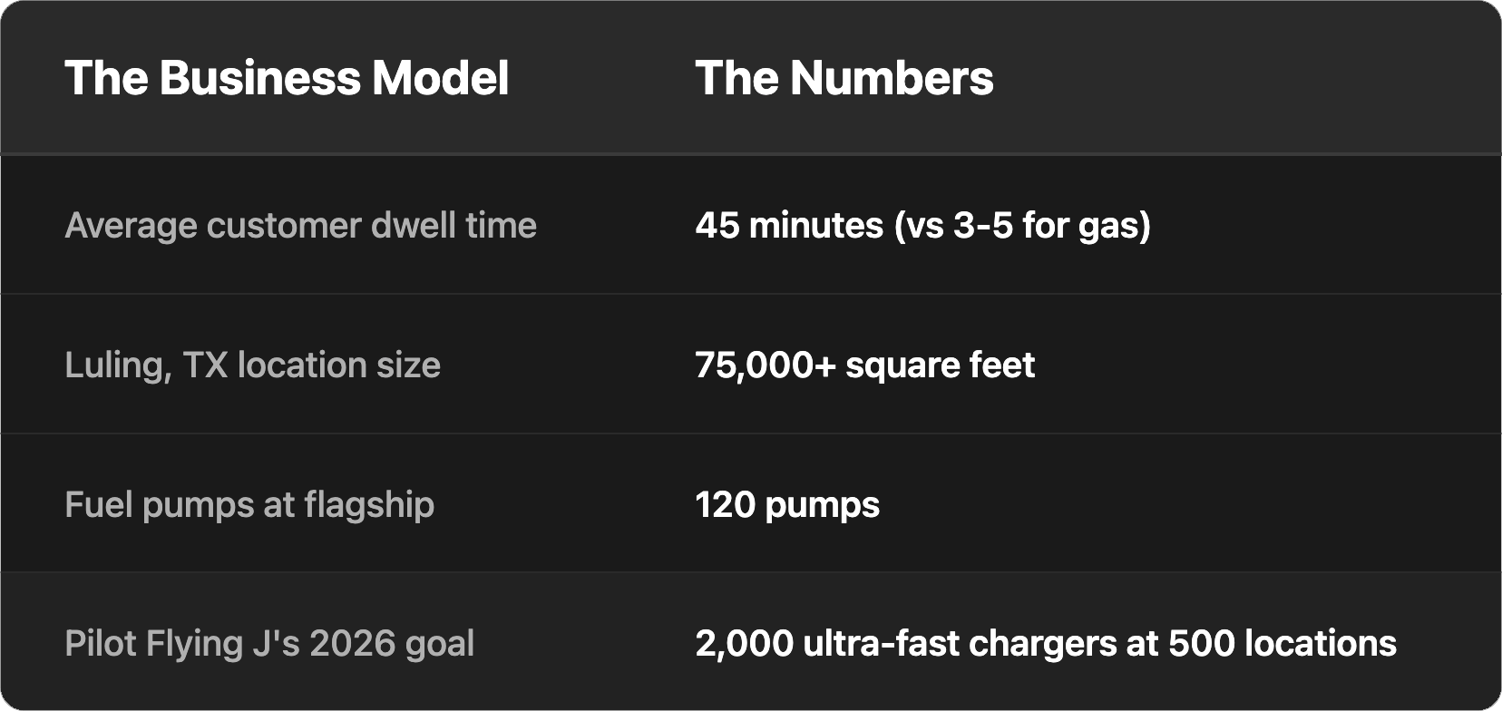Click the words "square feet"
Image resolution: width=1502 pixels, height=711 pixels.
pos(940,365)
